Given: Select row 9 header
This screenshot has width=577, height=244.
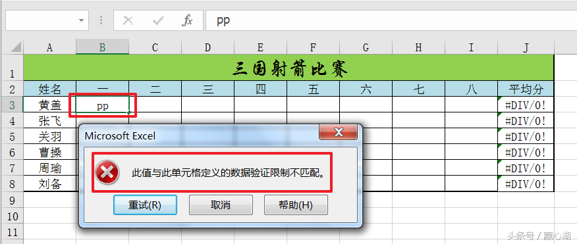Looking at the screenshot, I should point(12,199).
